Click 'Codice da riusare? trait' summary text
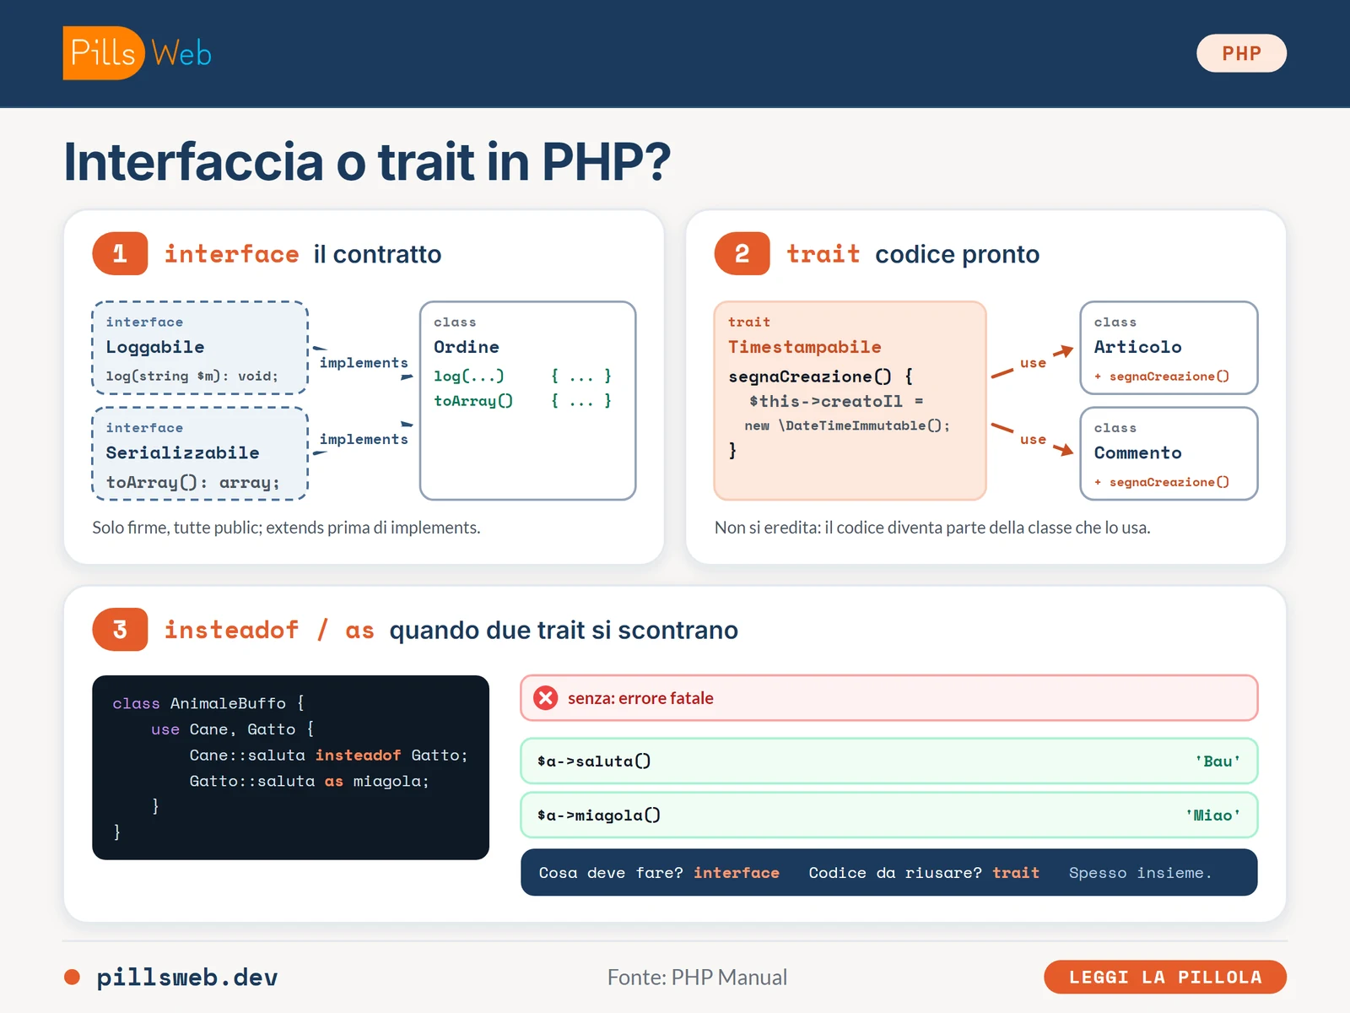This screenshot has width=1350, height=1013. pos(924,873)
